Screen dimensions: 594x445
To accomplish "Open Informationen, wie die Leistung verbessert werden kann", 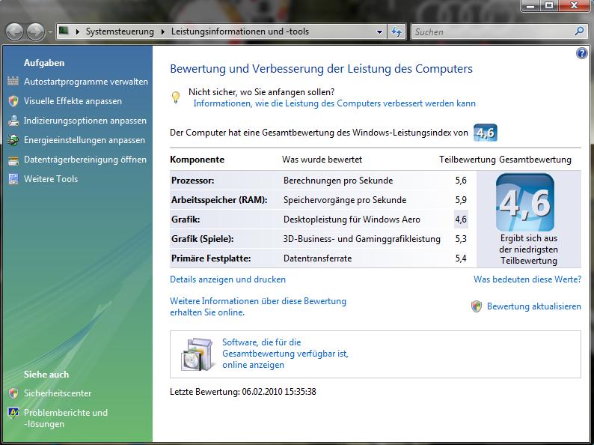I will (334, 103).
